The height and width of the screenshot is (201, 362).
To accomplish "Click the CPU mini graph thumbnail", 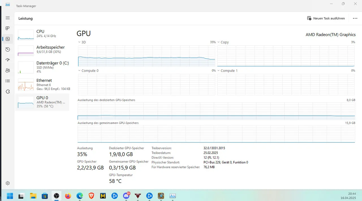I will click(26, 35).
